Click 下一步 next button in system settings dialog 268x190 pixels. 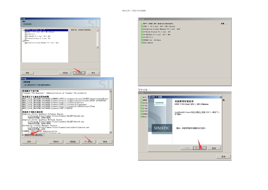[x=89, y=142]
